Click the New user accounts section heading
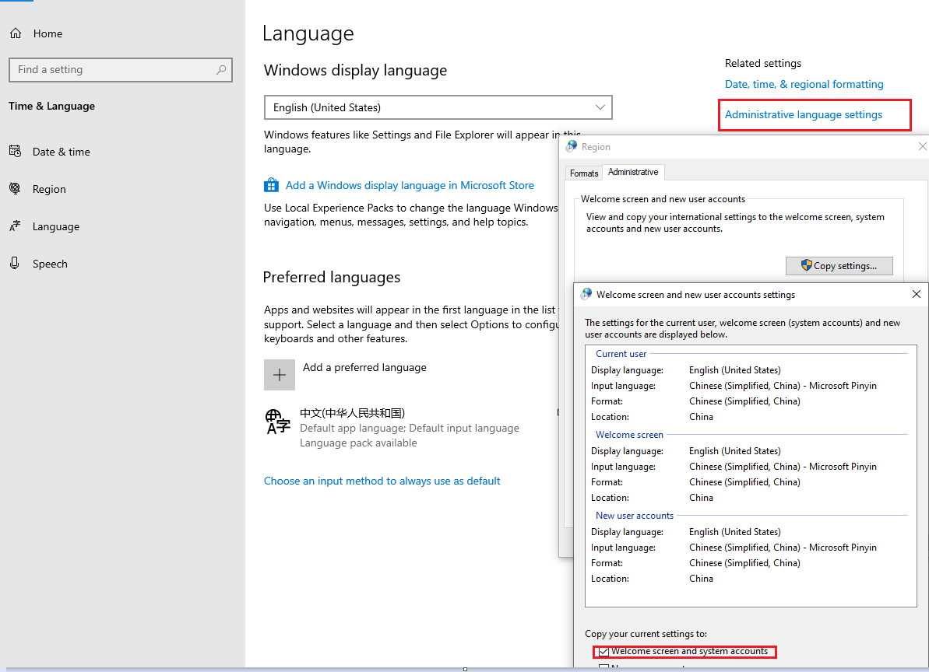The width and height of the screenshot is (929, 672). click(635, 516)
